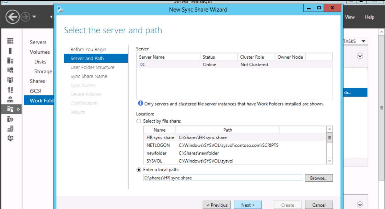The width and height of the screenshot is (385, 209).
Task: Click the bottom monitor sidebar icon
Action: 10,138
